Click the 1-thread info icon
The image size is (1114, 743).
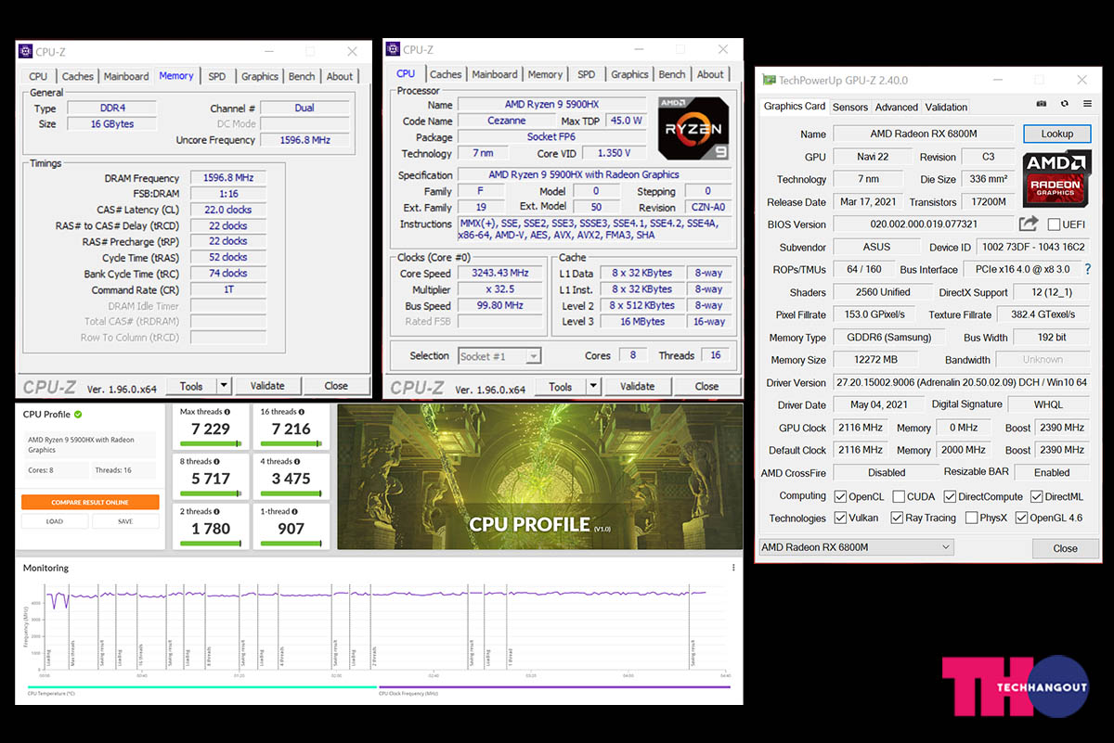[294, 511]
